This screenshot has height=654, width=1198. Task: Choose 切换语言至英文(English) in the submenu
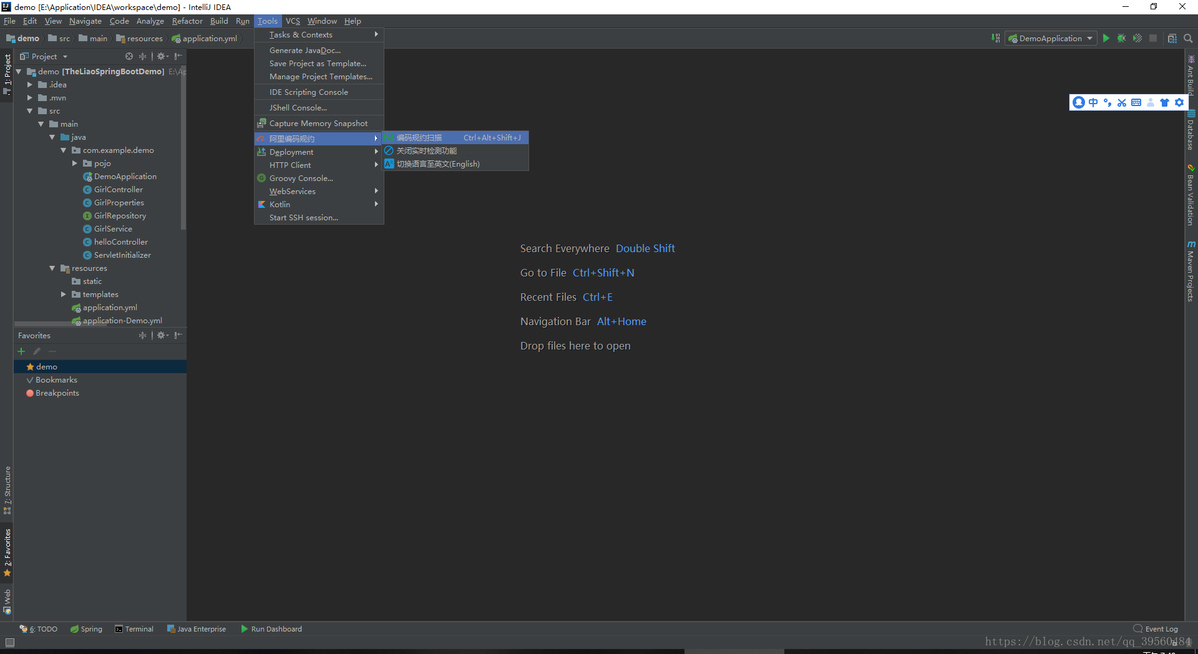455,164
